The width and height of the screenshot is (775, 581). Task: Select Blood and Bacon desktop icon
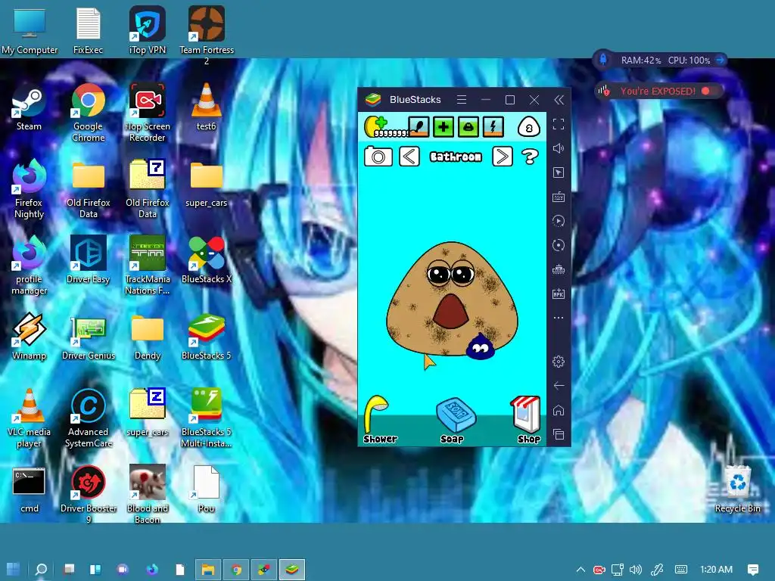pos(148,495)
